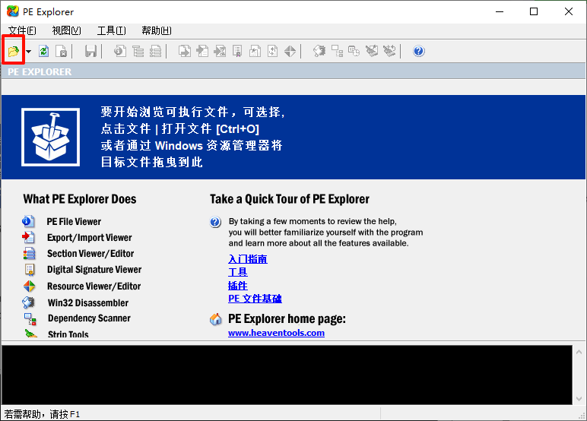This screenshot has height=421, width=587.
Task: Click the Save floppy disk icon
Action: pos(91,51)
